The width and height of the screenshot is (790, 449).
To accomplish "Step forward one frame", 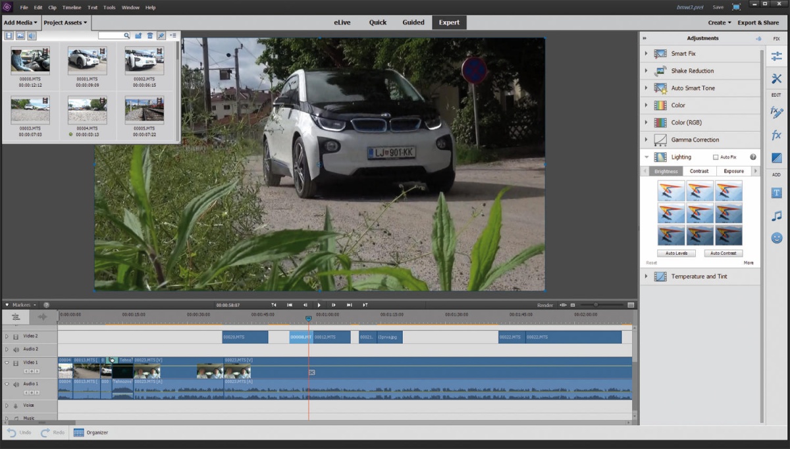I will coord(334,305).
